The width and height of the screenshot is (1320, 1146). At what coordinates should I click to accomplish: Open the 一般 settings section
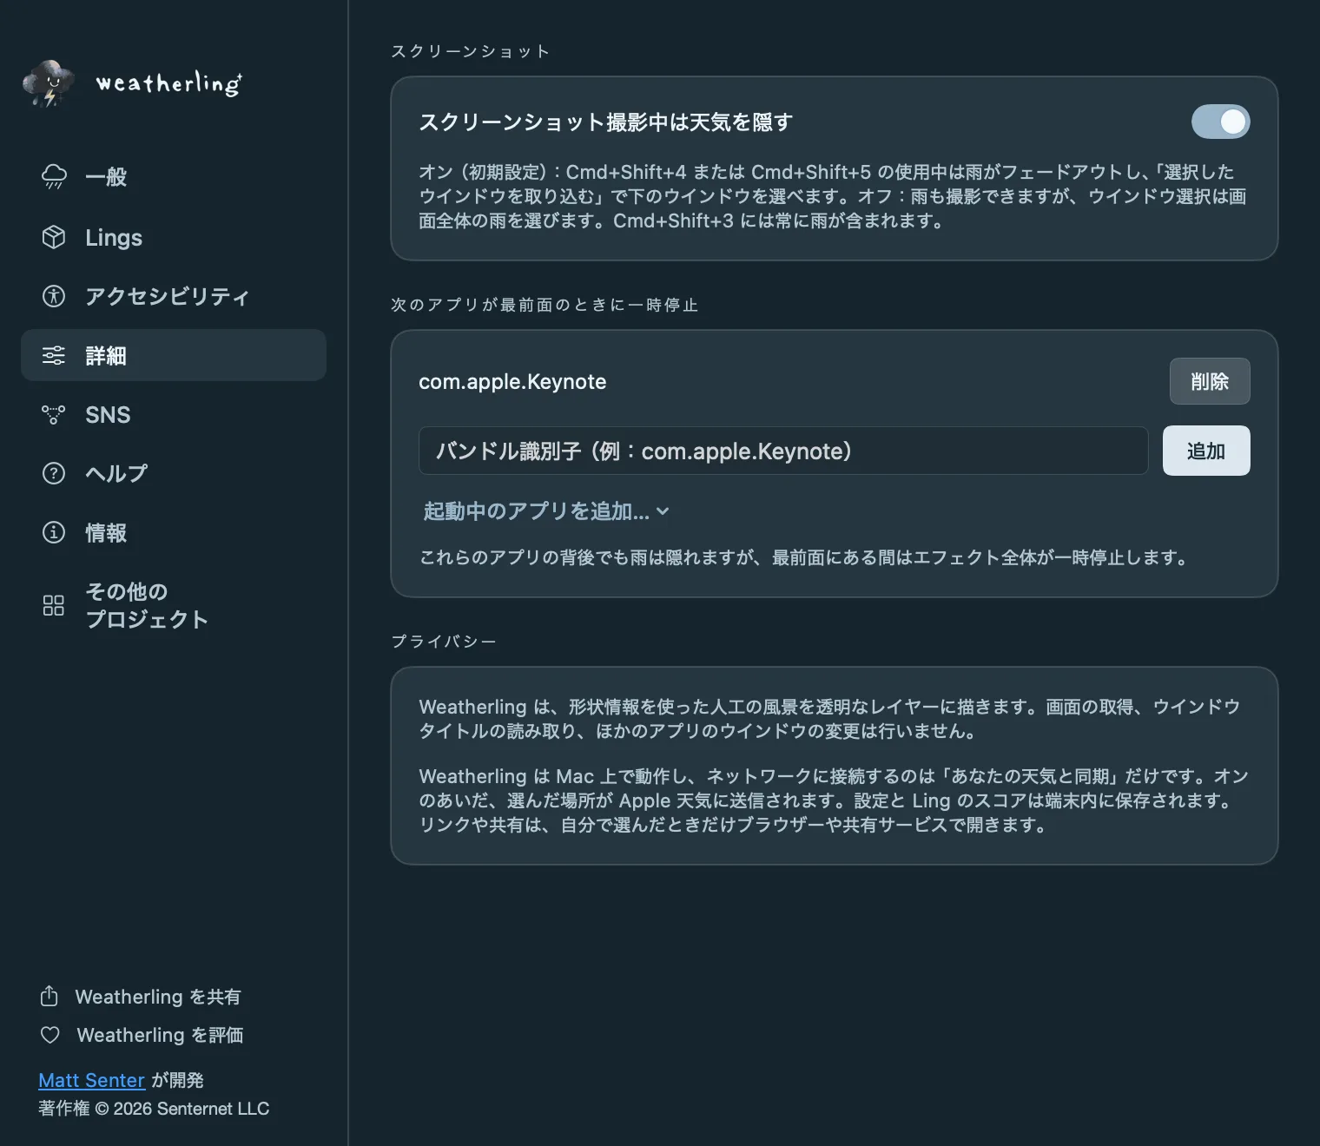tap(174, 177)
